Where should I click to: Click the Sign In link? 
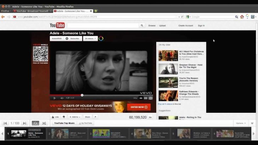(201, 26)
